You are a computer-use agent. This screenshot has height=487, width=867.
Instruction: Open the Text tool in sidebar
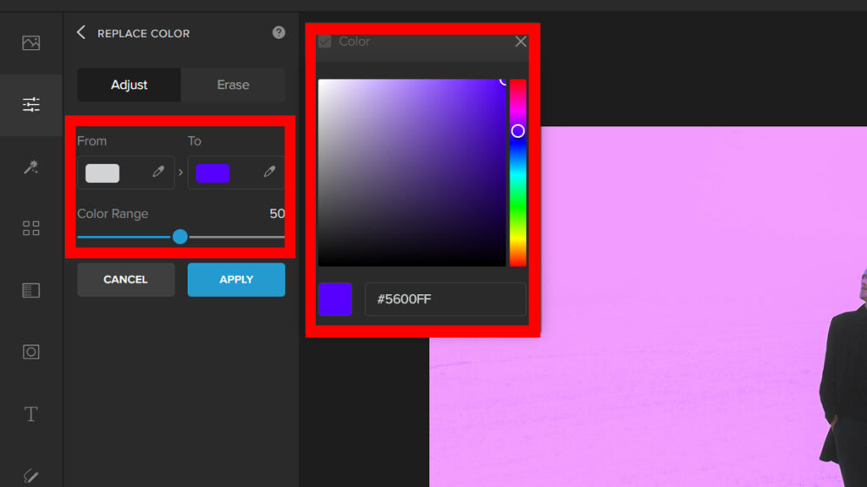click(x=31, y=414)
